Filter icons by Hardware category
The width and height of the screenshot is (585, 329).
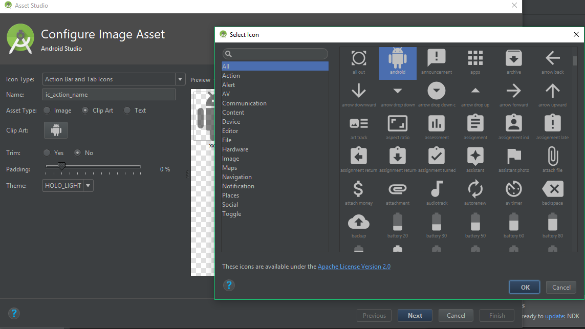coord(275,149)
